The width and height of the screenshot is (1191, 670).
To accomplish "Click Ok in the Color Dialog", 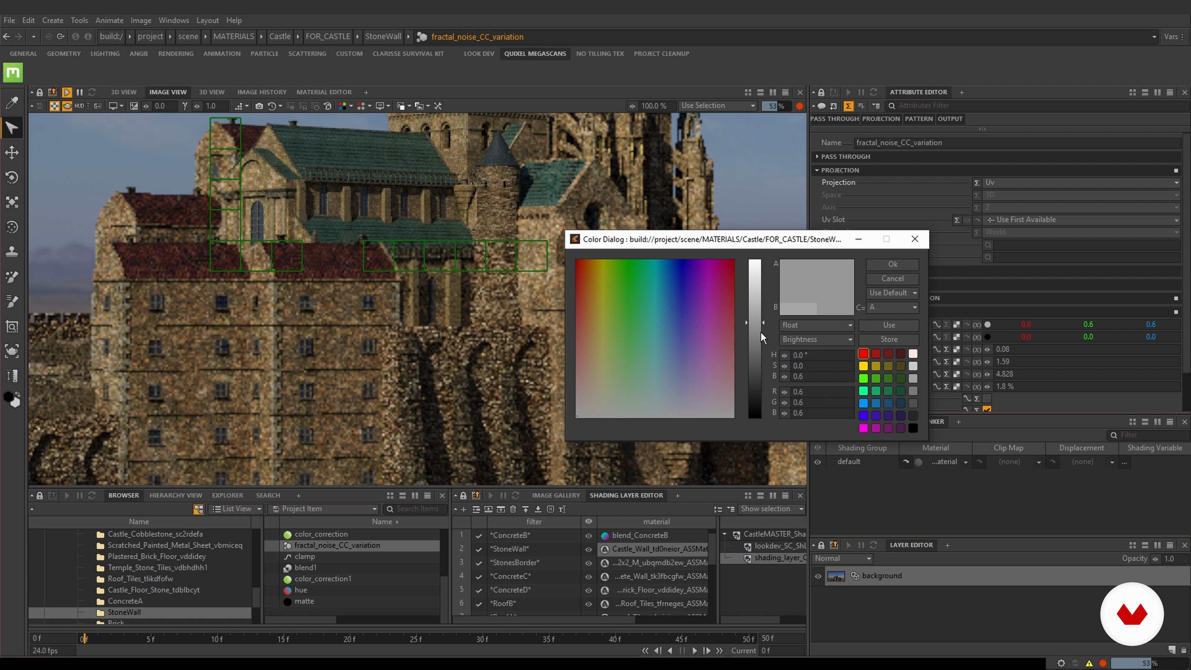I will (892, 264).
